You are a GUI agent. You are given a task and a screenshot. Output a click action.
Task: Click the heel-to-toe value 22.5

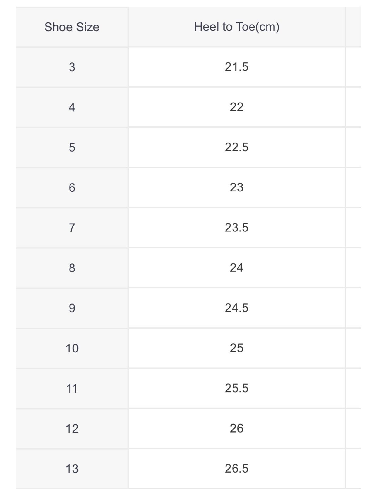point(236,147)
